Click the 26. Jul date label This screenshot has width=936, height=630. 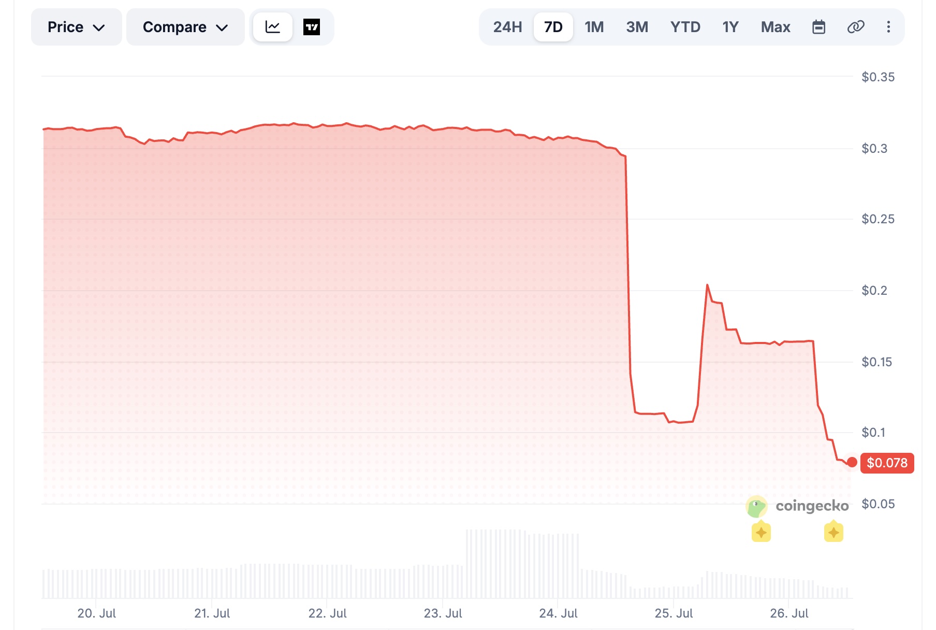click(x=789, y=613)
